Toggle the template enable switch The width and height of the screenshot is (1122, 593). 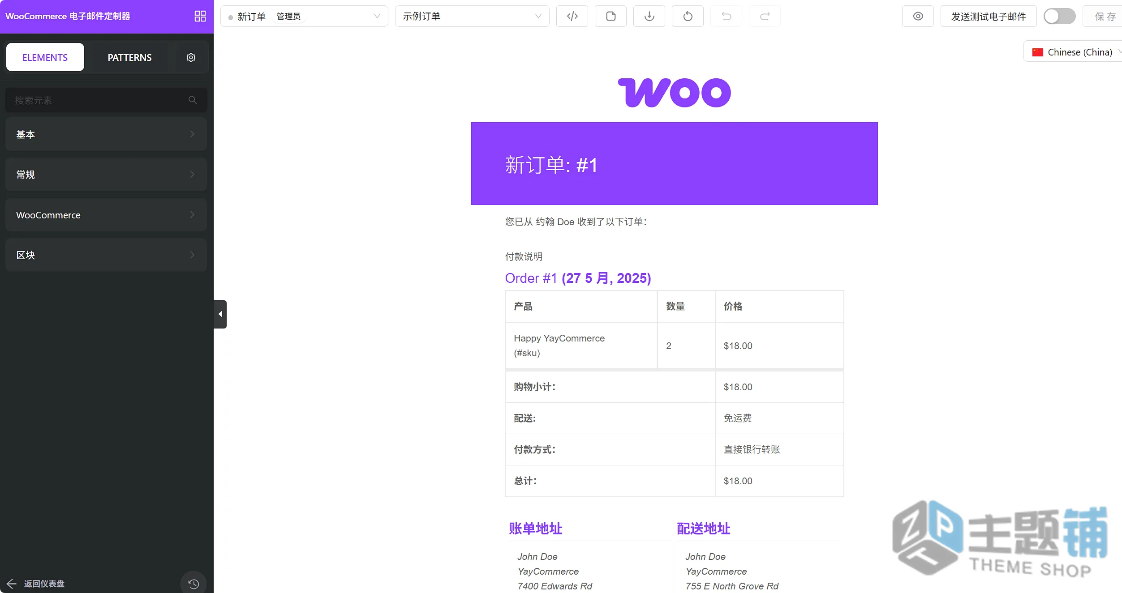coord(1059,16)
